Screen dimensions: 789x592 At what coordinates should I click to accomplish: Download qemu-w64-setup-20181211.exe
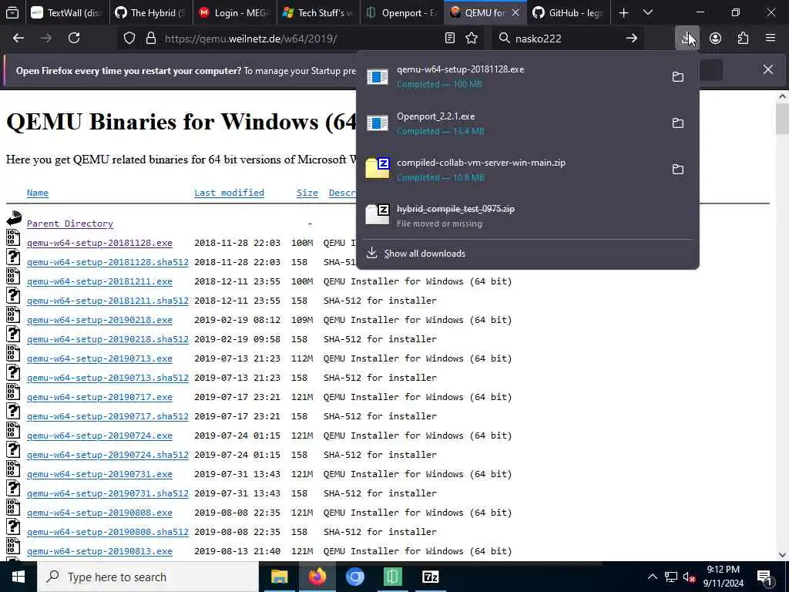pyautogui.click(x=99, y=281)
